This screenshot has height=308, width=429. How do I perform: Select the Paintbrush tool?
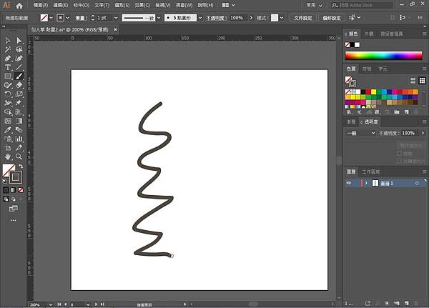tap(19, 76)
